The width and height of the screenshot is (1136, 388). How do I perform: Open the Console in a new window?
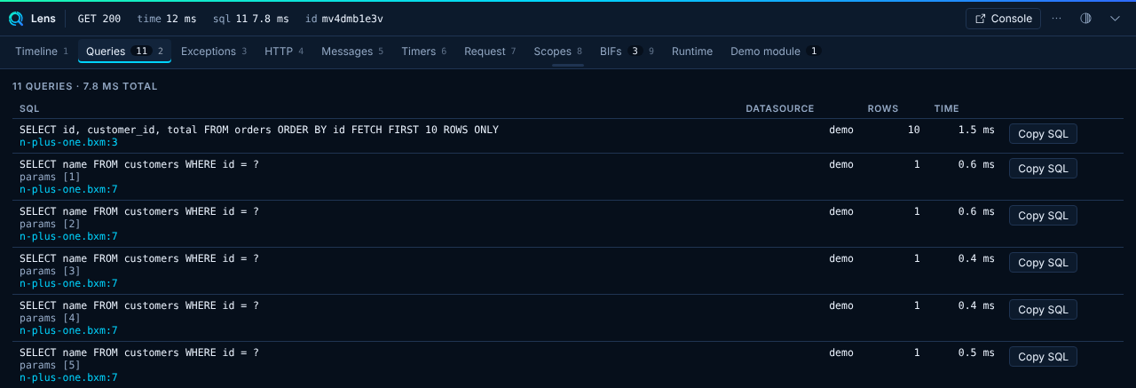pyautogui.click(x=1003, y=19)
